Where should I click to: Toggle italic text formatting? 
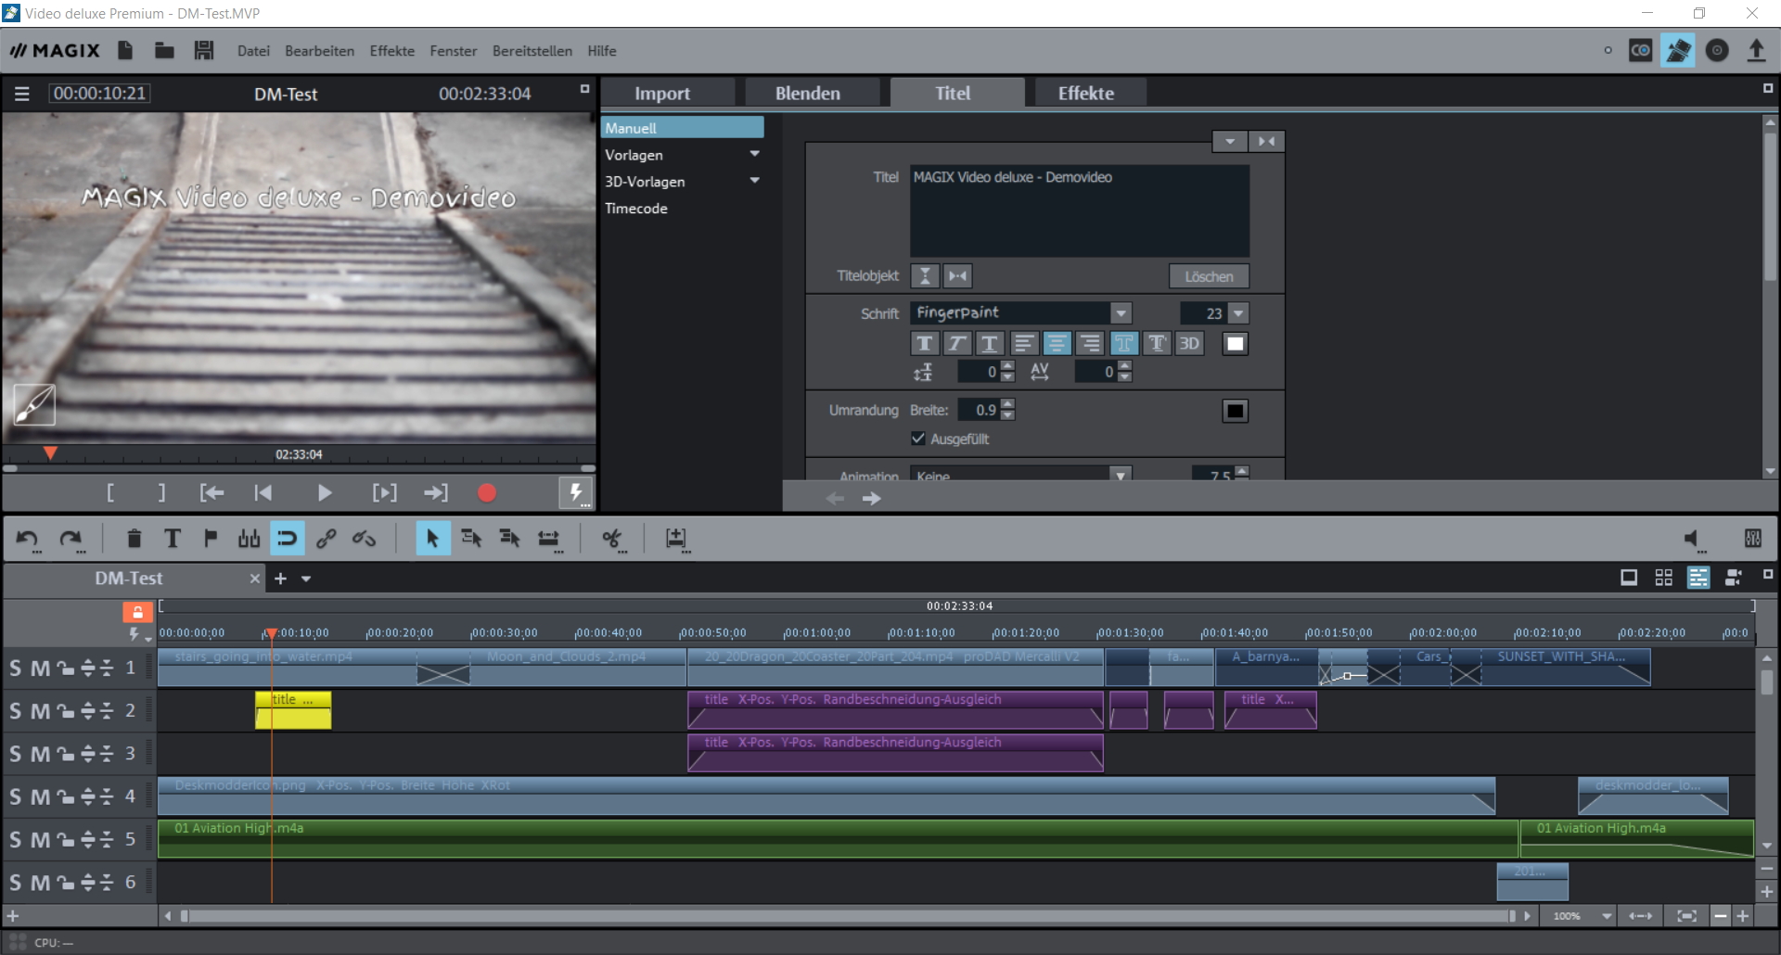957,344
